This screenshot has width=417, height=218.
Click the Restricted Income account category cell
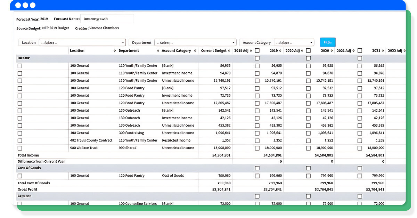point(176,140)
